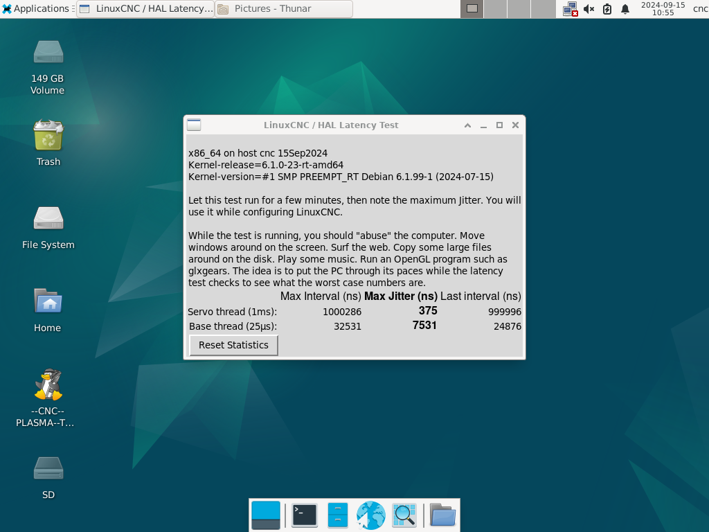Maximize the Latency Test window

point(499,125)
